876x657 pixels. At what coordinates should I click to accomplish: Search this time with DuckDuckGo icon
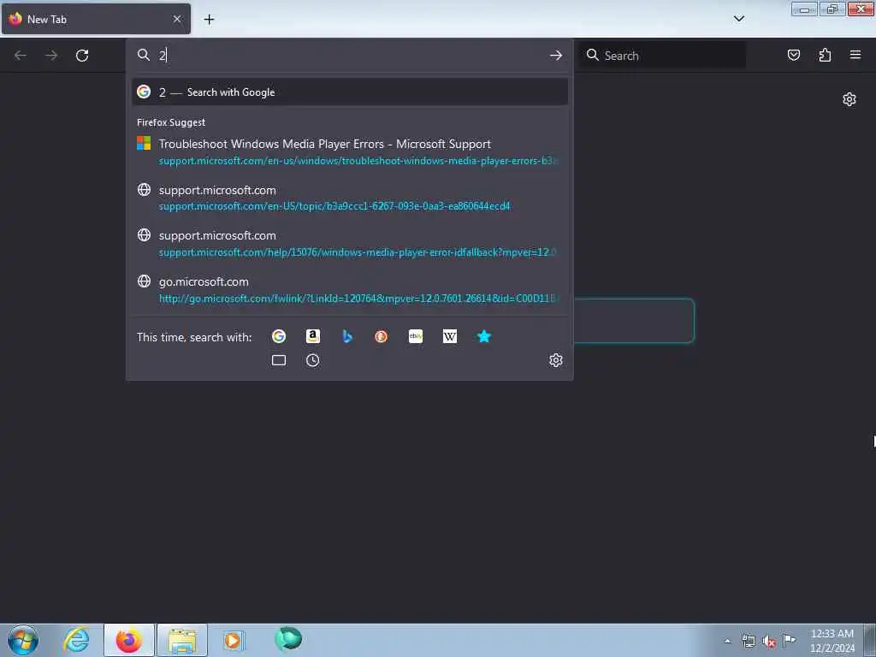click(381, 336)
